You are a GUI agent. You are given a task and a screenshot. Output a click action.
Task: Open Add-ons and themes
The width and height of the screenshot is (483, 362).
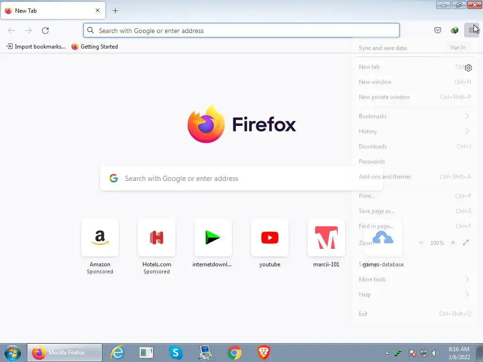[x=415, y=177]
